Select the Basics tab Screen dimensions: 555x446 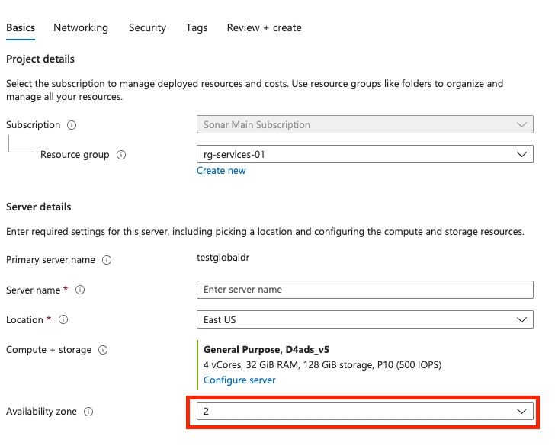click(21, 27)
